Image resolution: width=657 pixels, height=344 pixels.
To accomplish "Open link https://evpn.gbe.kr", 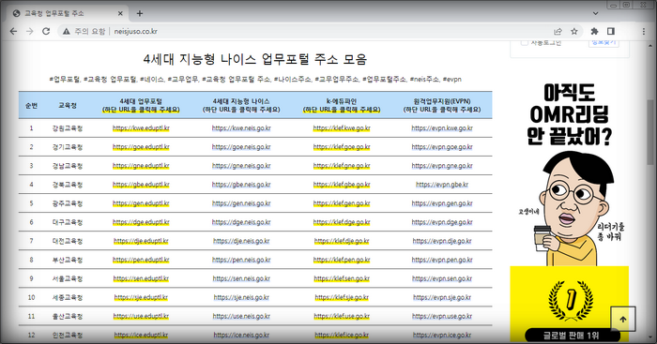I will [x=442, y=185].
